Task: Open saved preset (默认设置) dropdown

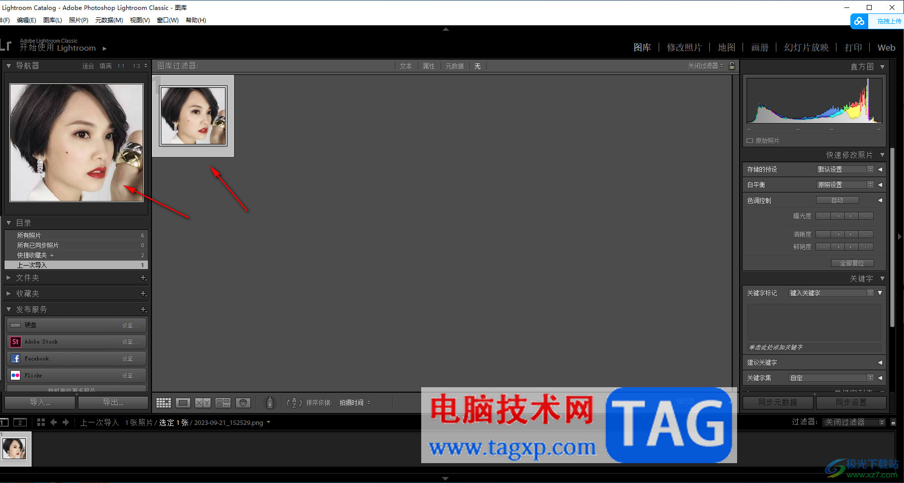Action: pyautogui.click(x=845, y=169)
